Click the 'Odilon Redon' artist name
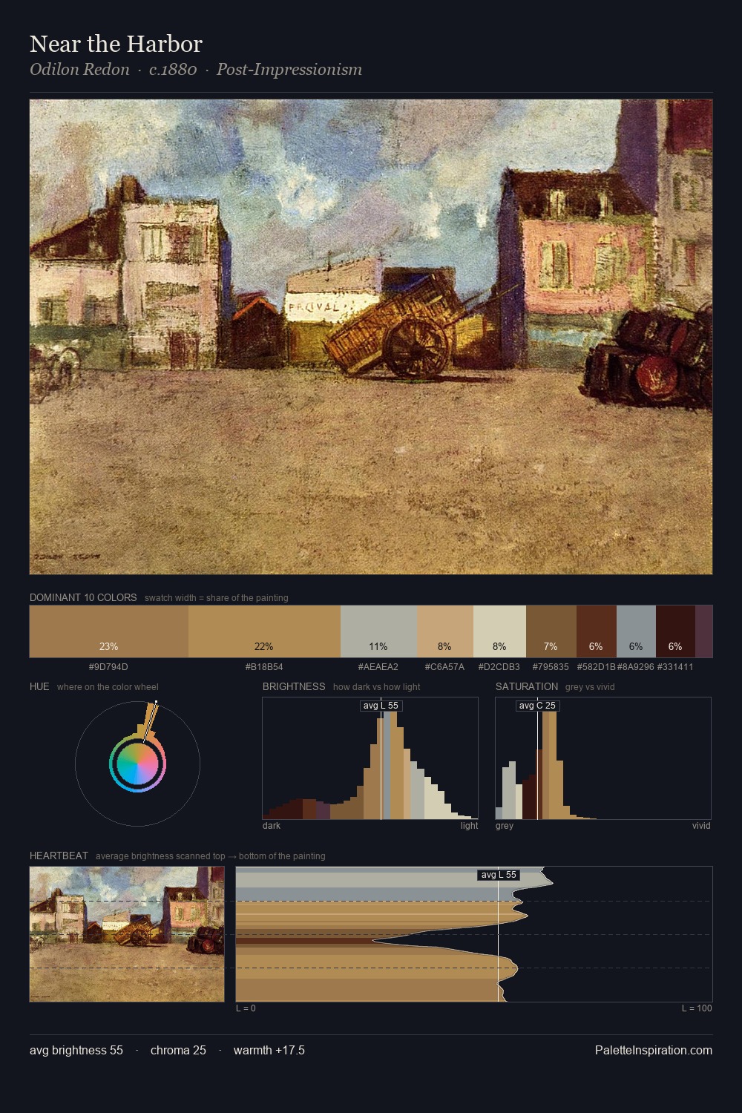Image resolution: width=742 pixels, height=1113 pixels. coord(79,69)
